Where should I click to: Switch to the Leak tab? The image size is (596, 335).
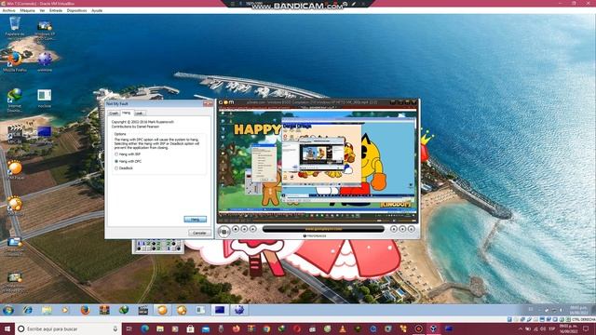tap(139, 114)
